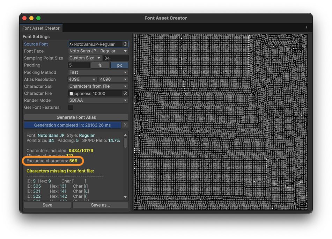Open the Character Set dropdown
The image size is (332, 239).
tap(98, 86)
